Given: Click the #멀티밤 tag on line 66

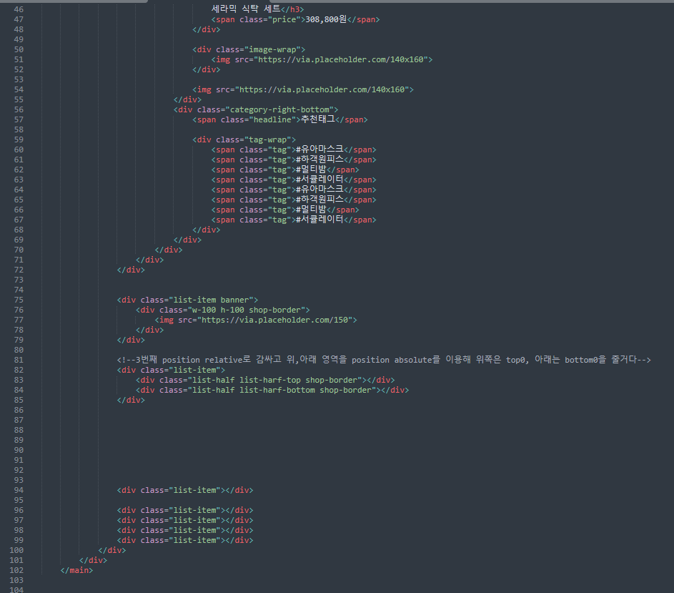Looking at the screenshot, I should (x=311, y=210).
